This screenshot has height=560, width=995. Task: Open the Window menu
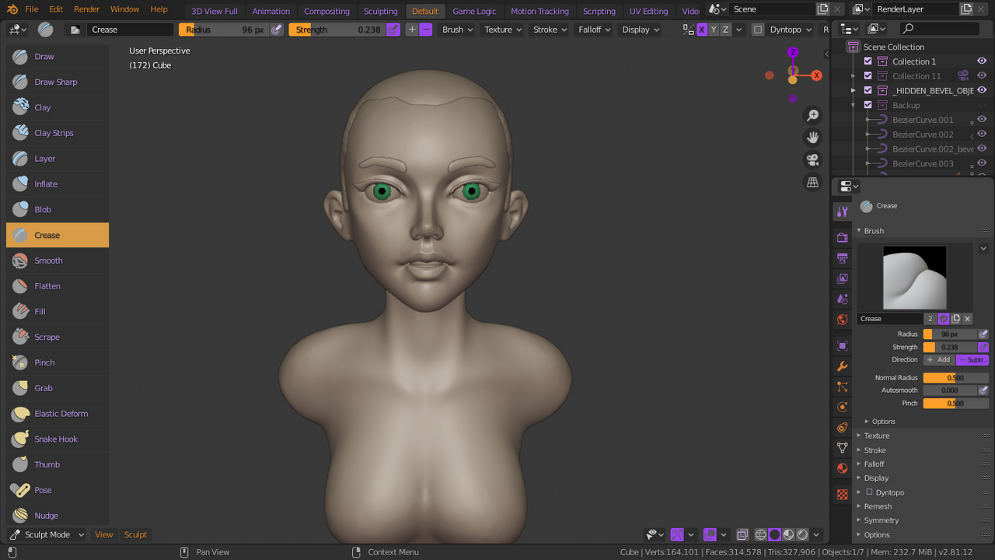tap(124, 9)
